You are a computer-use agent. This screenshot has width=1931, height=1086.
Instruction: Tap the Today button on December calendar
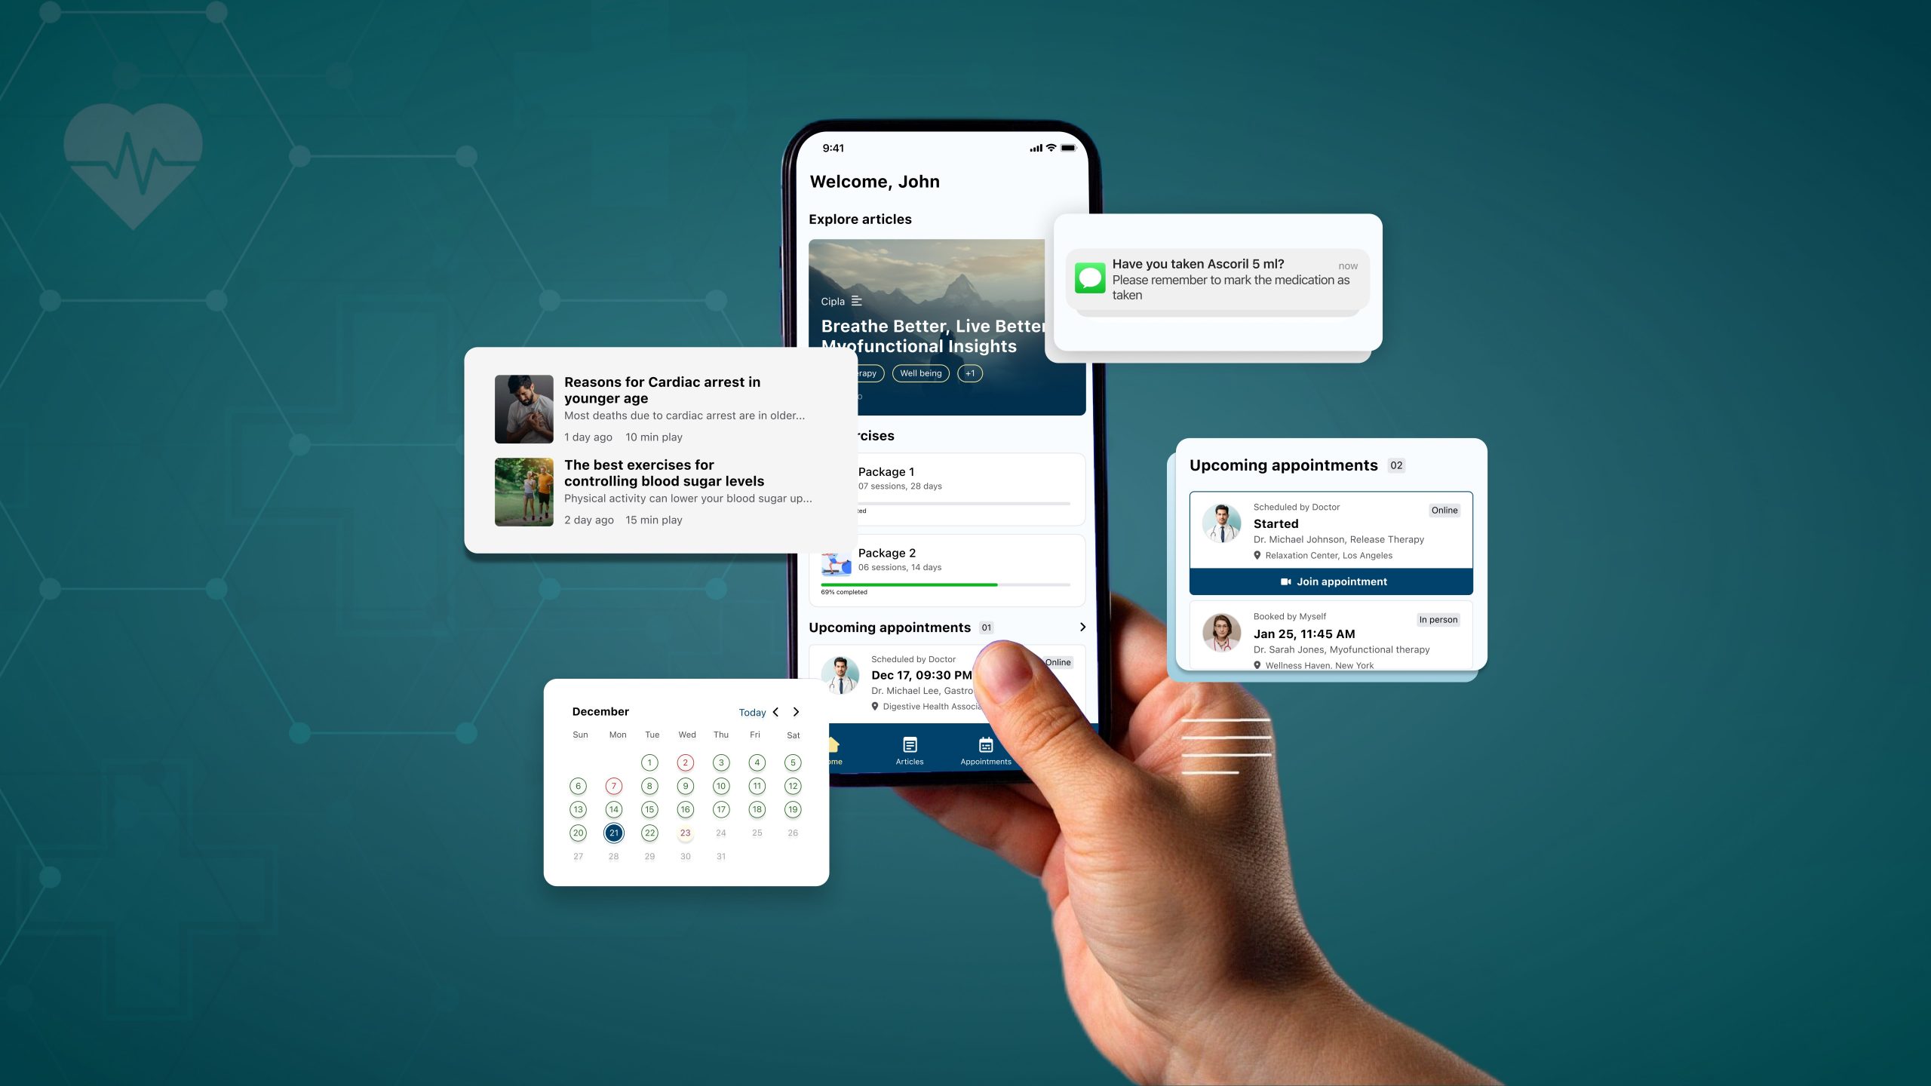tap(751, 712)
